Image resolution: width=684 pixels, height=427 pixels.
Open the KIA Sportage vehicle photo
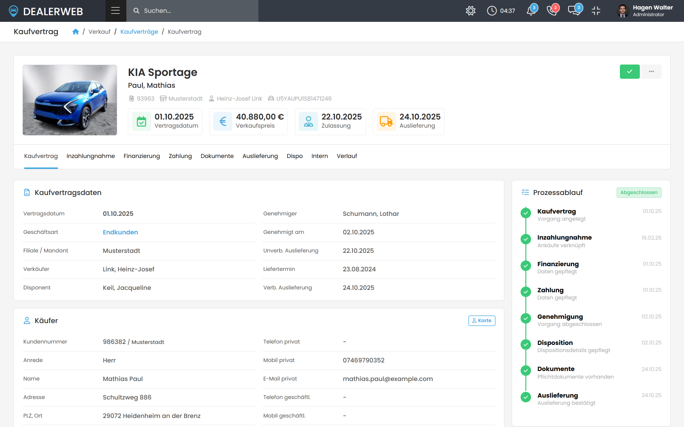[x=70, y=100]
